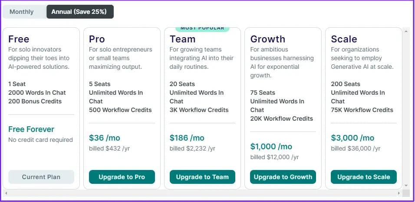Click the Pro plan heading
This screenshot has height=202, width=415.
[x=97, y=39]
